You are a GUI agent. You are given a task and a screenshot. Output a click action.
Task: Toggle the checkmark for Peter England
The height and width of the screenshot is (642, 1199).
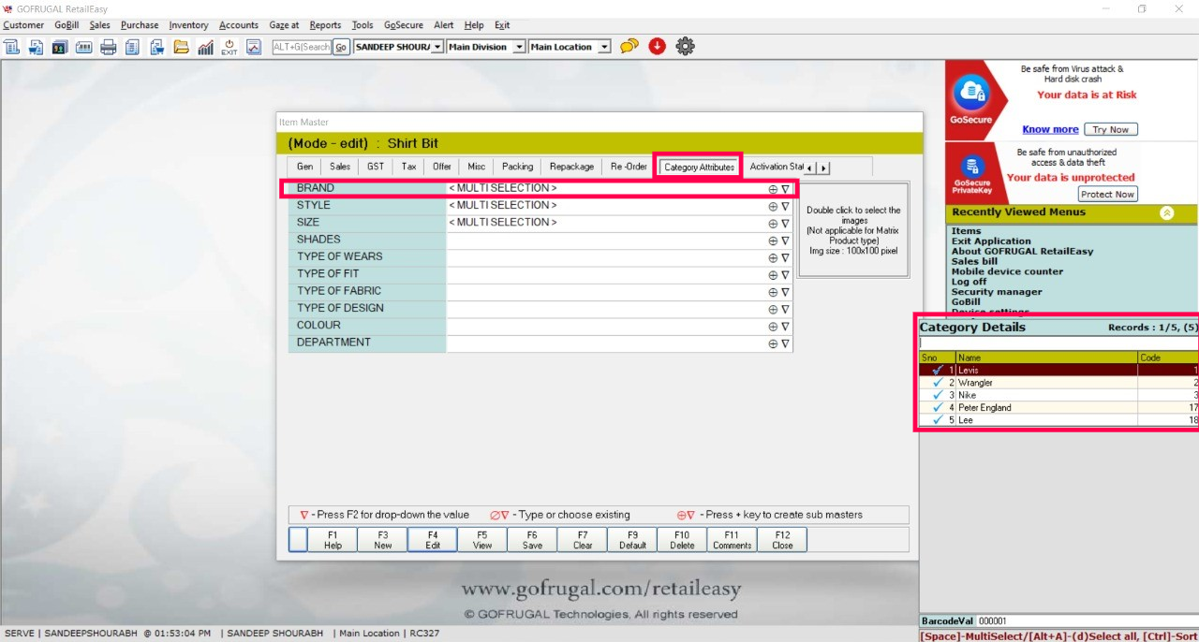point(937,408)
